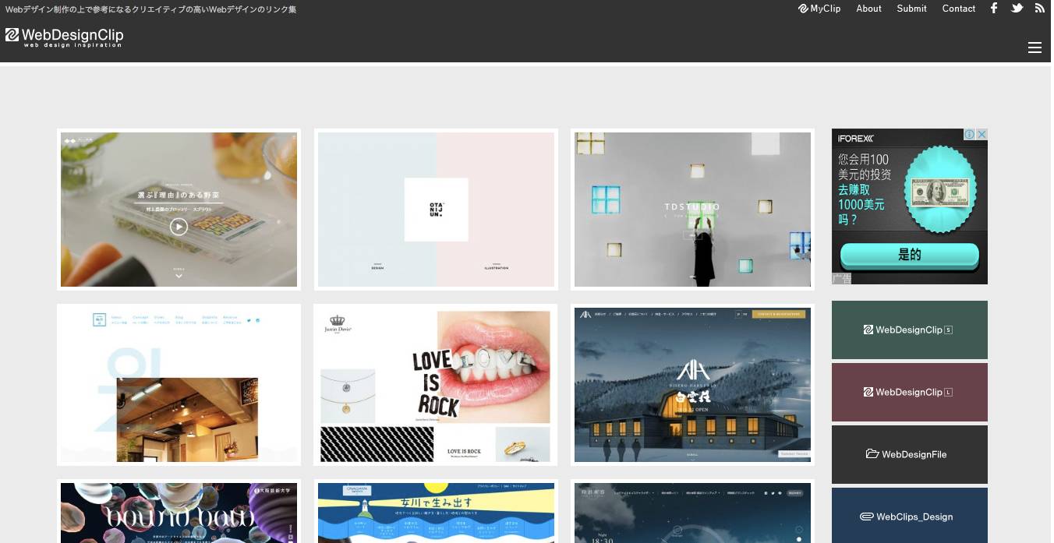Click the ad info icon
This screenshot has width=1054, height=543.
(970, 135)
